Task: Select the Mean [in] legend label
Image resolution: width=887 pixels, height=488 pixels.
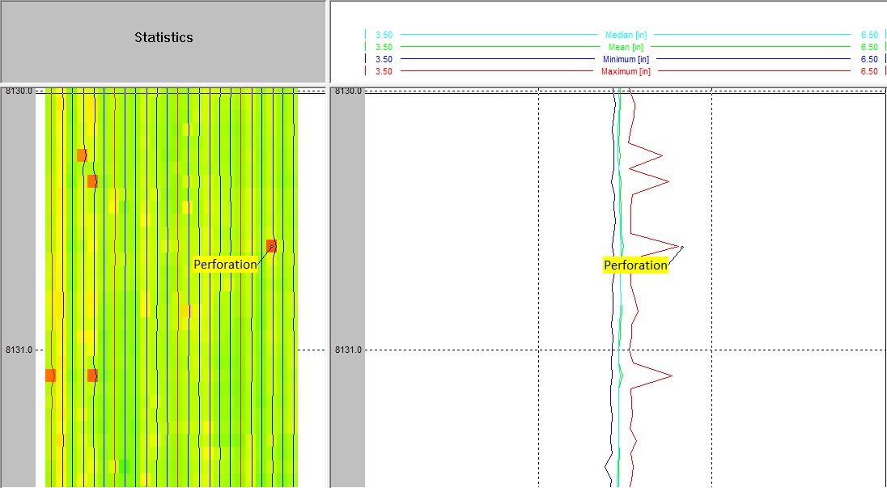Action: [625, 46]
